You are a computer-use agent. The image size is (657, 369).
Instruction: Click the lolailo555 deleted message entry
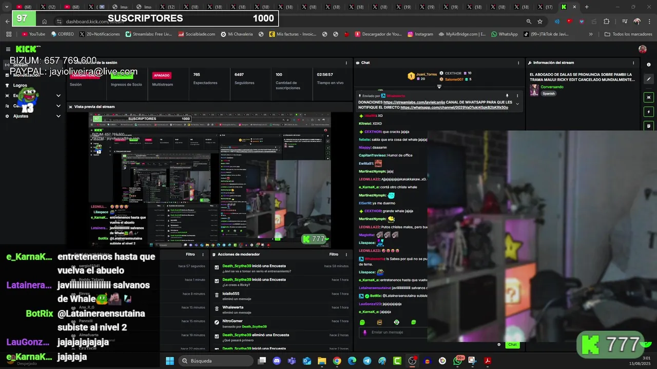pos(282,296)
